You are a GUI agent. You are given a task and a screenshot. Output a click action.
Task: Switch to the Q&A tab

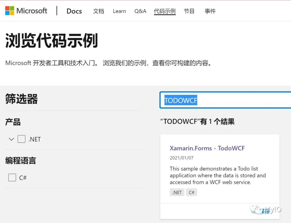coord(140,11)
